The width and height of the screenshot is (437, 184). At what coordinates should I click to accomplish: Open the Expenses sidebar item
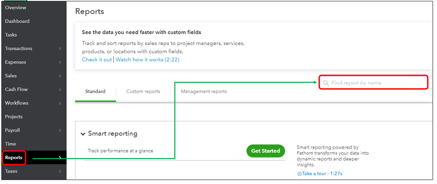[x=15, y=62]
